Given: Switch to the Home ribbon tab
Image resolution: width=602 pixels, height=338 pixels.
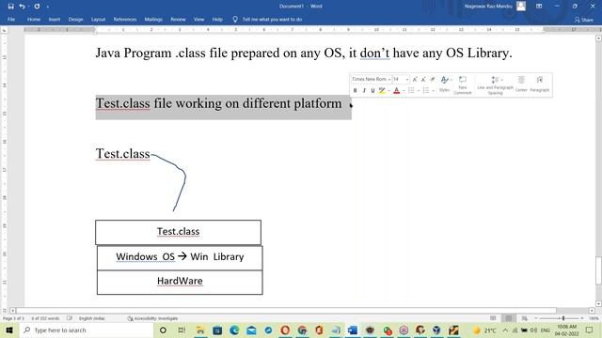Looking at the screenshot, I should pos(34,19).
